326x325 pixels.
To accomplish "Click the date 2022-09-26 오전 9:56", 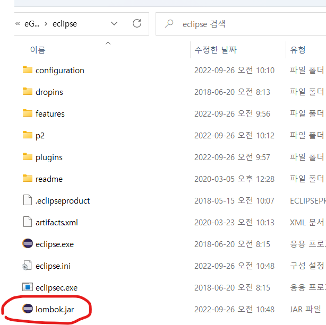I will coord(232,113).
